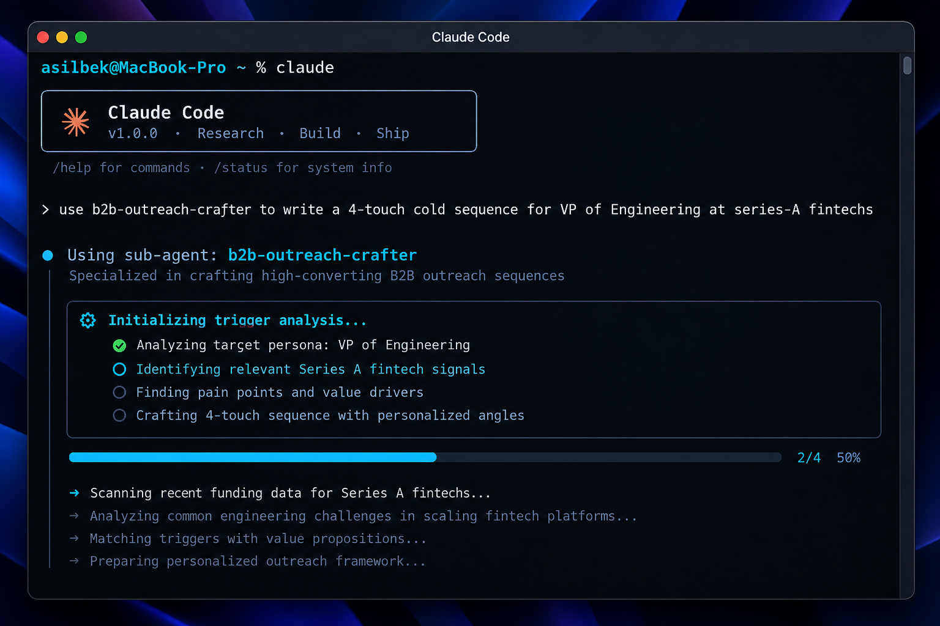940x626 pixels.
Task: Minimize the window with the yellow button
Action: click(x=62, y=37)
